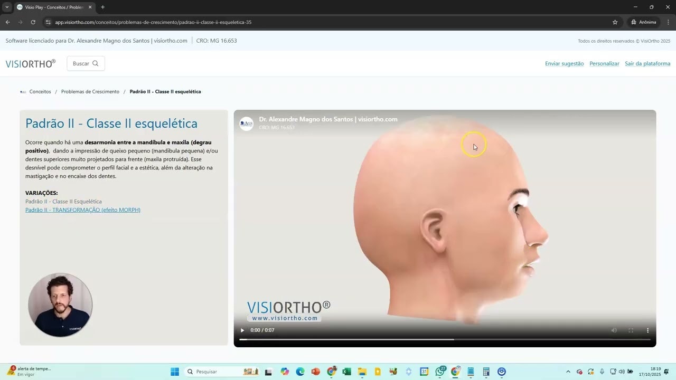The image size is (676, 380).
Task: Click the presenter webcam thumbnail
Action: [60, 305]
